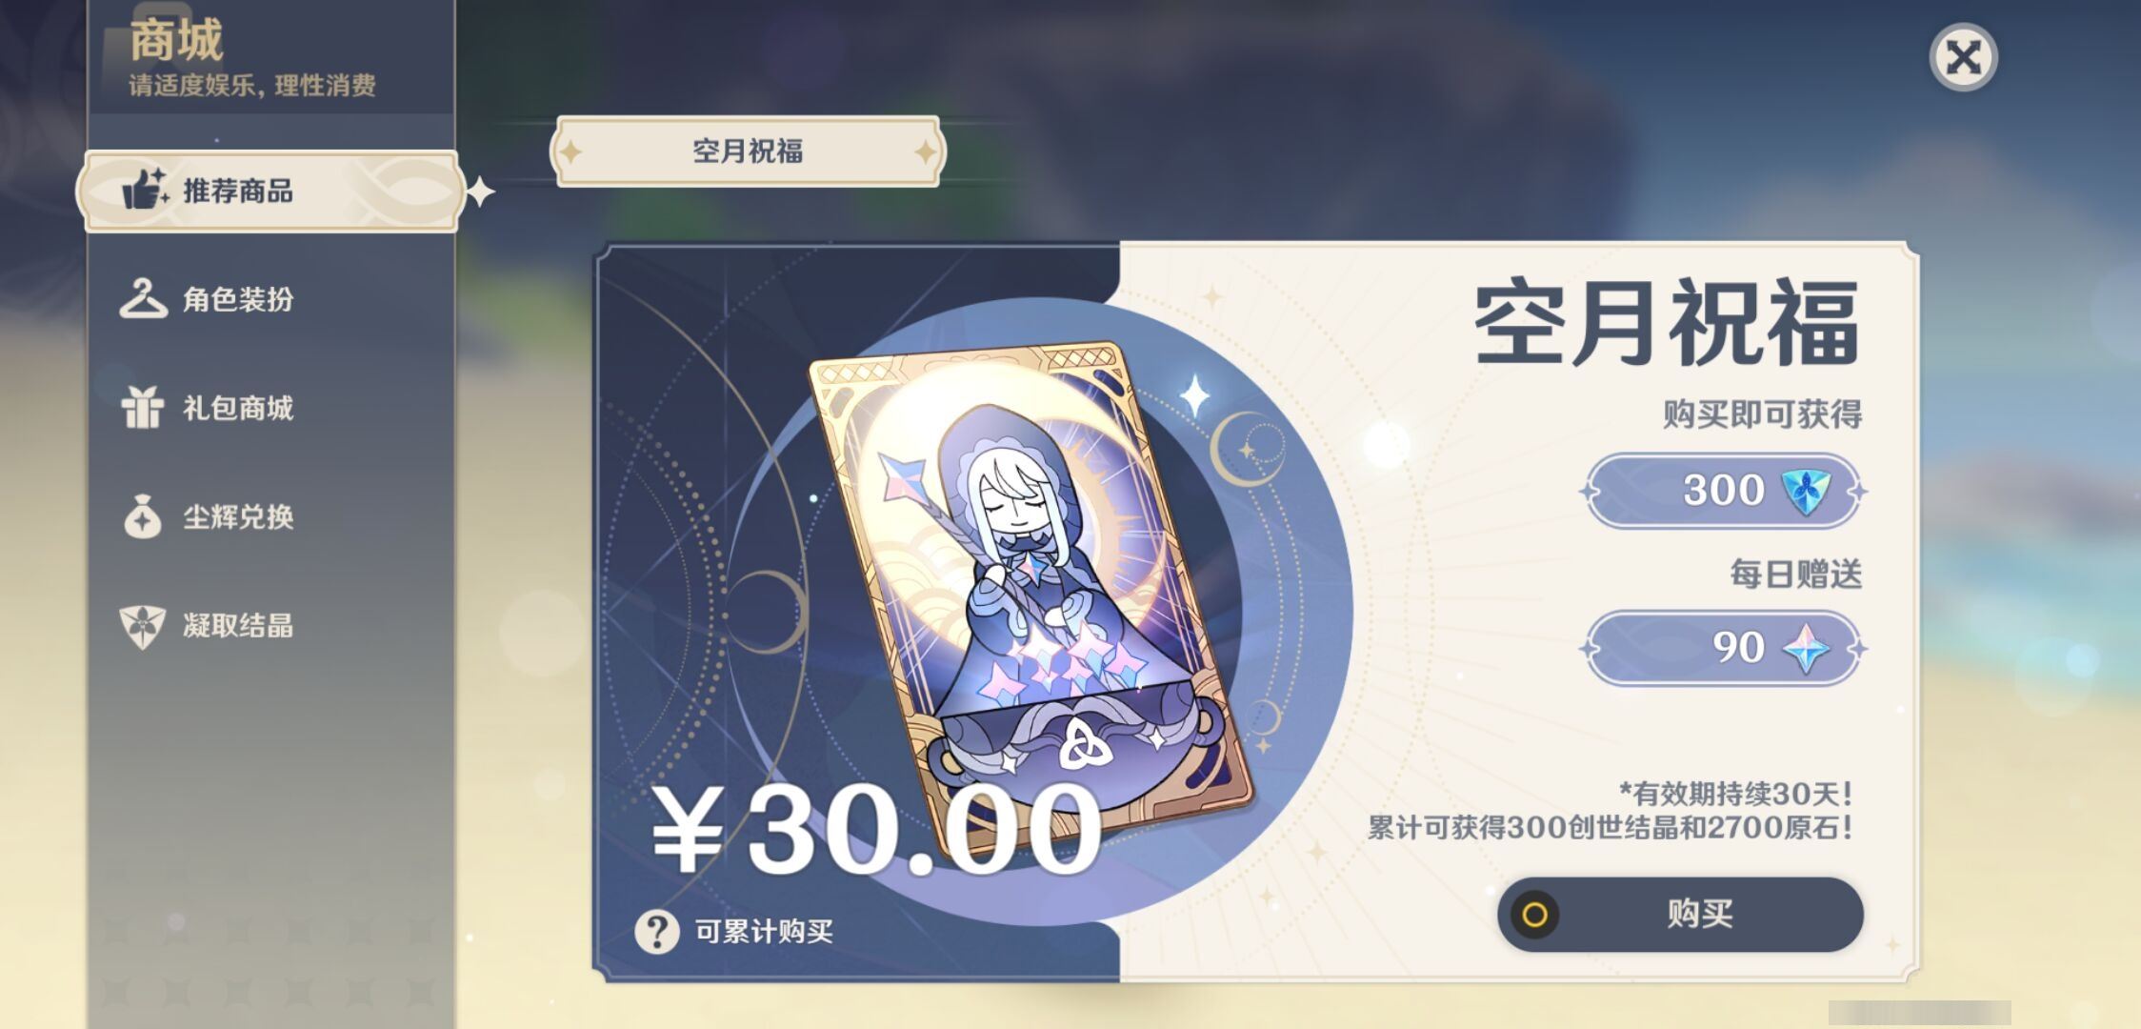Click the pouch icon for 尘辉兑换
The width and height of the screenshot is (2141, 1029).
click(143, 516)
